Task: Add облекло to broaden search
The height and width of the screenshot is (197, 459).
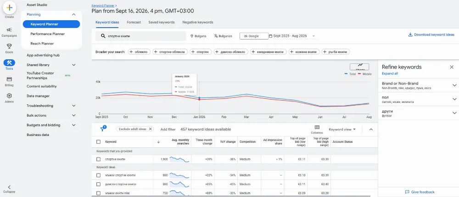Action: [x=140, y=52]
